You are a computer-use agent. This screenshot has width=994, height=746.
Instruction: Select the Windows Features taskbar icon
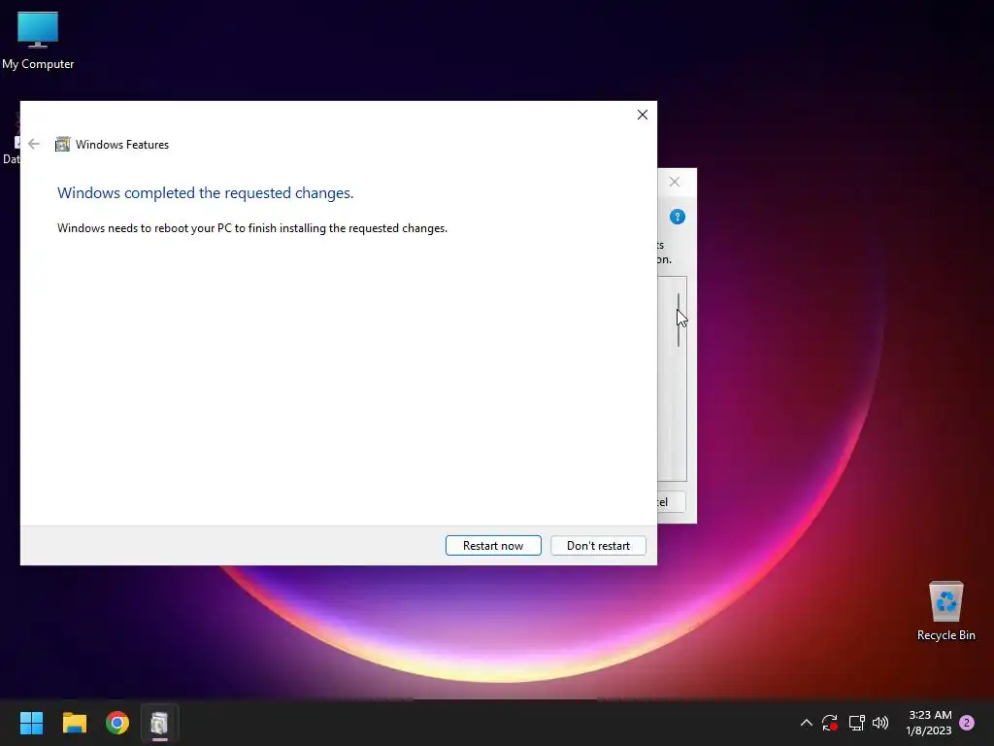[x=160, y=723]
